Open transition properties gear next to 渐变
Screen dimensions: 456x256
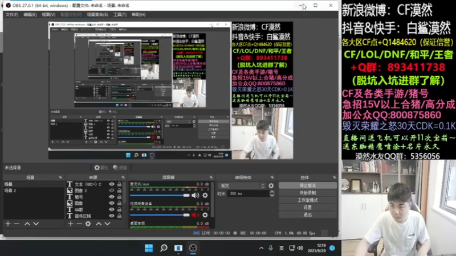(x=271, y=185)
